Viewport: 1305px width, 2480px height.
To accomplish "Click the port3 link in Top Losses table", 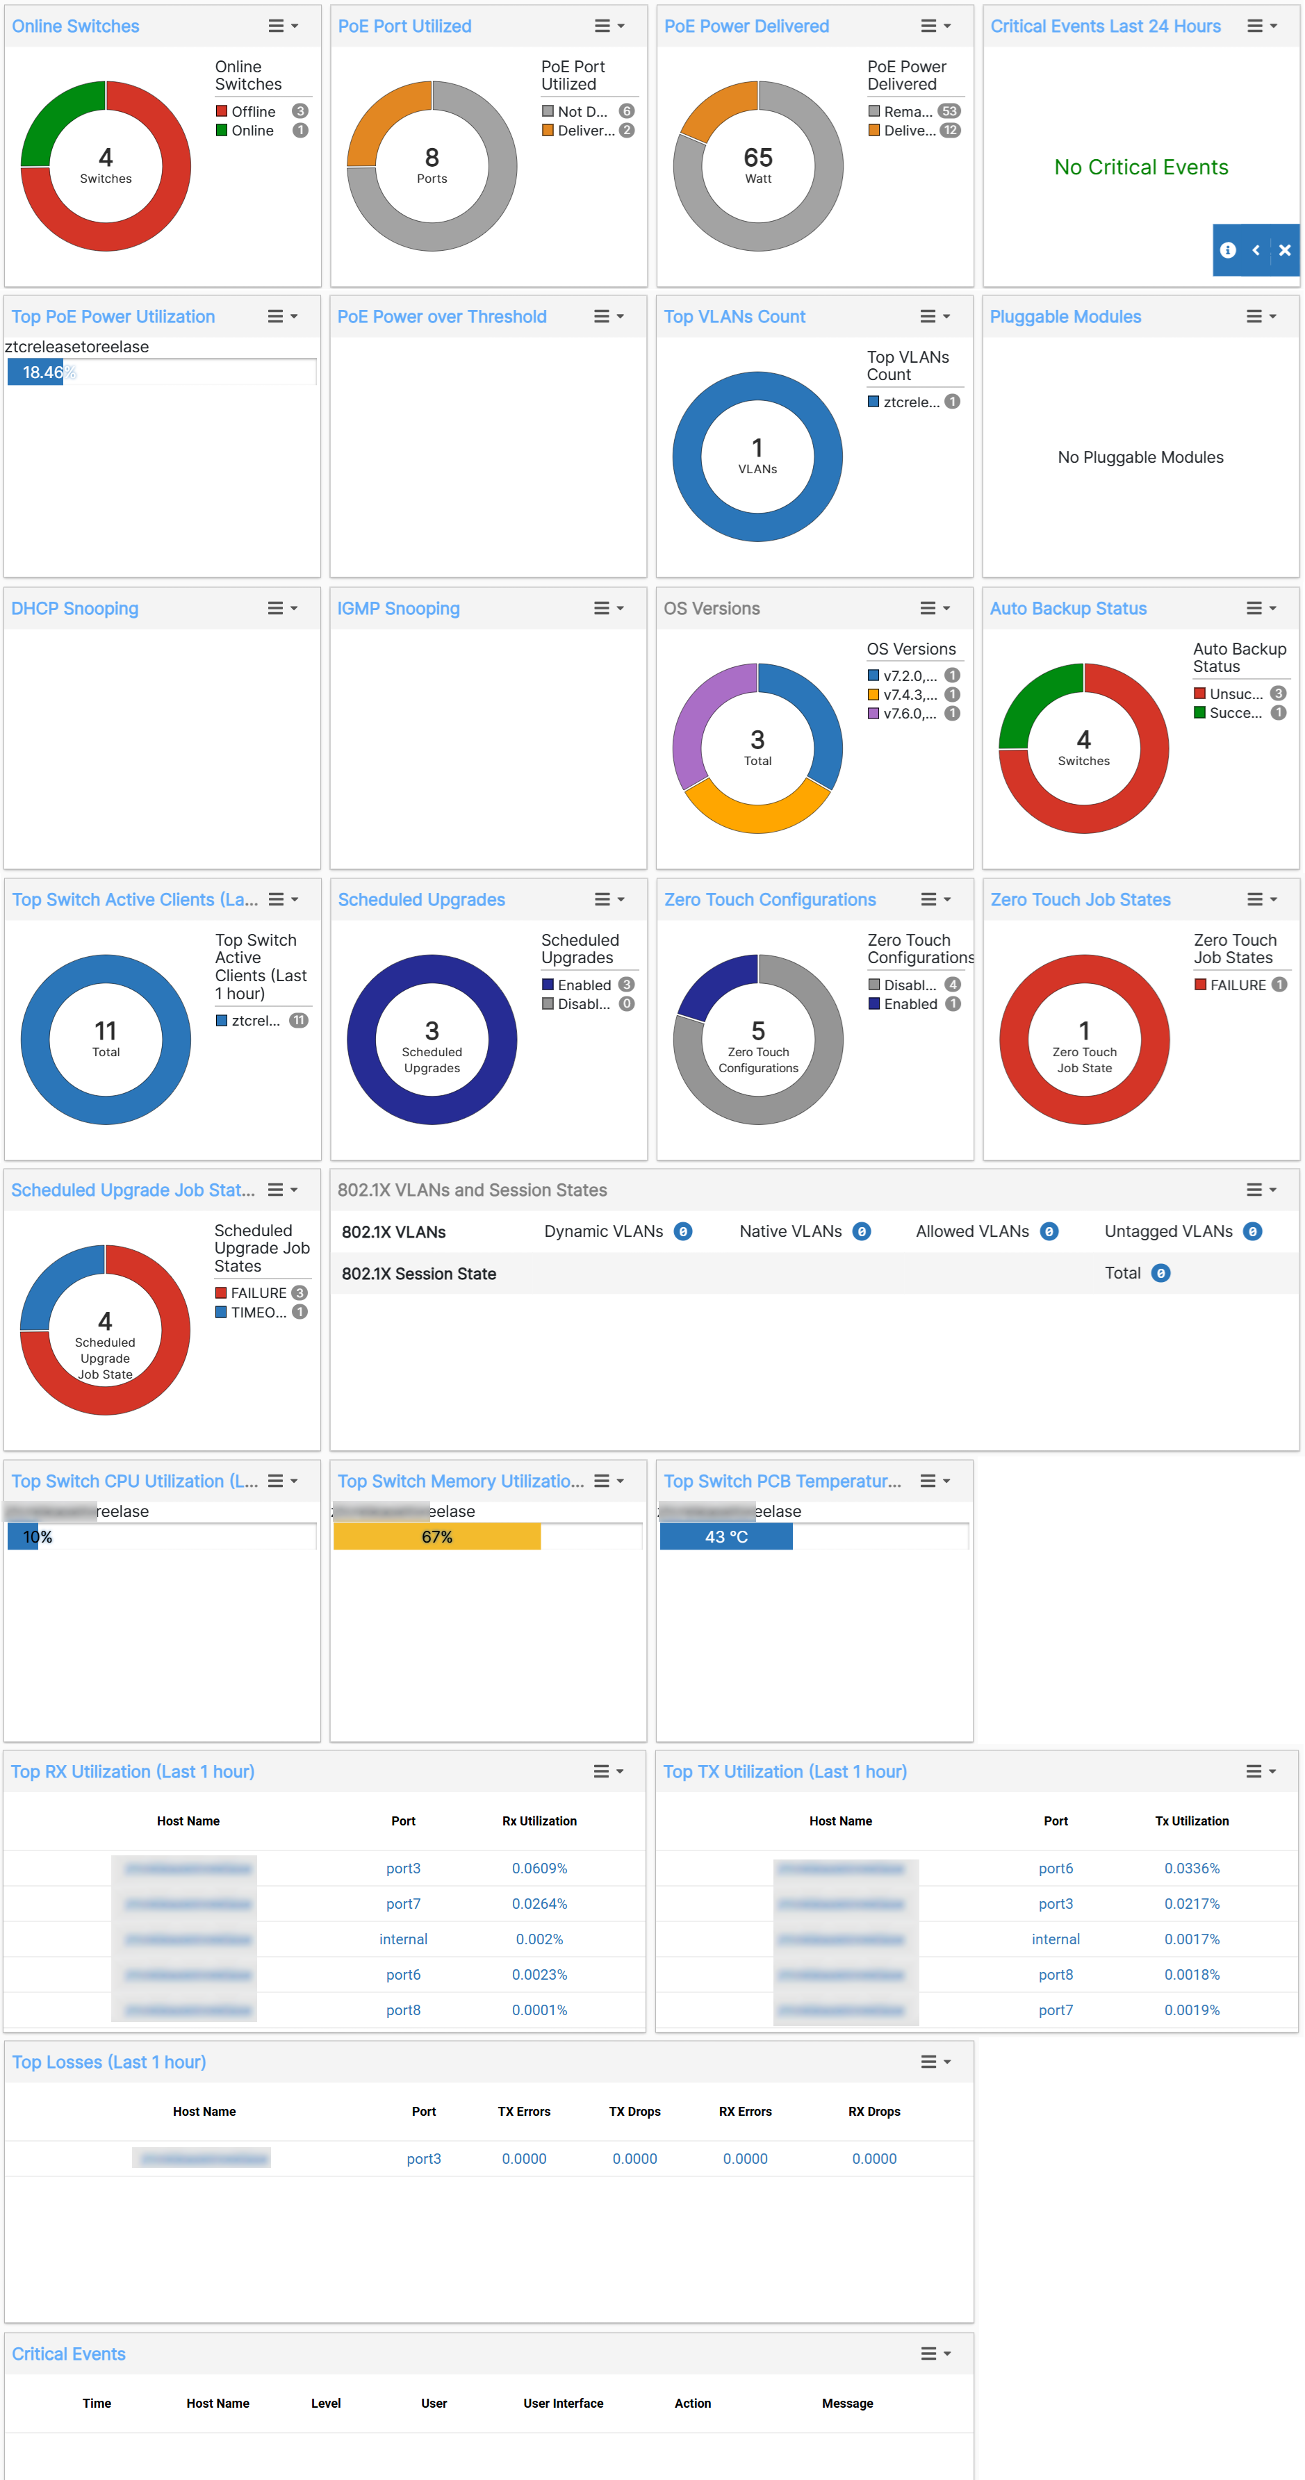I will 424,2158.
